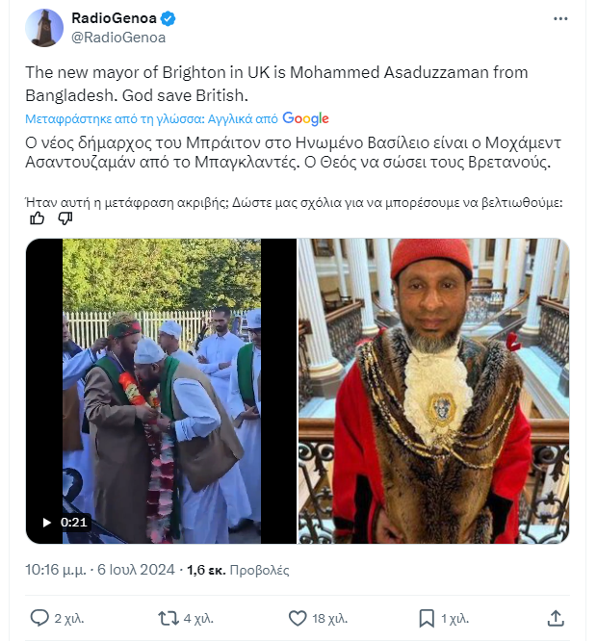Screen dimensions: 597x641
Task: Click the 18 χιλ. likes count
Action: pyautogui.click(x=329, y=619)
